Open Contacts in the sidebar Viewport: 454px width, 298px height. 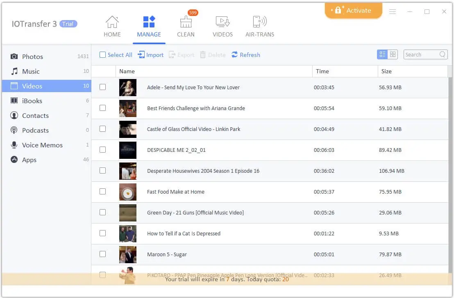coord(47,115)
